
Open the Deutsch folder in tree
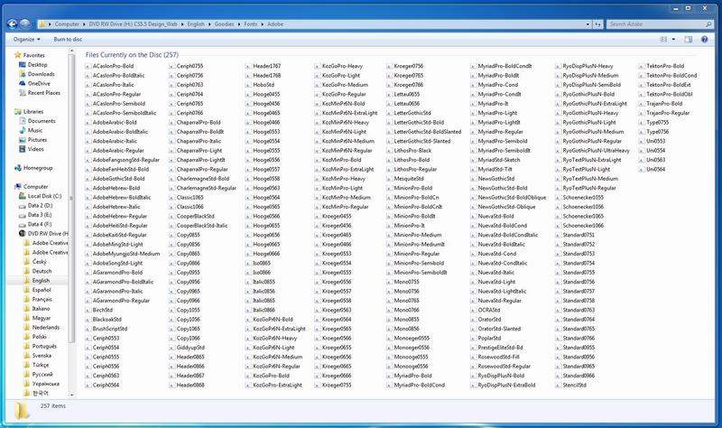(38, 271)
